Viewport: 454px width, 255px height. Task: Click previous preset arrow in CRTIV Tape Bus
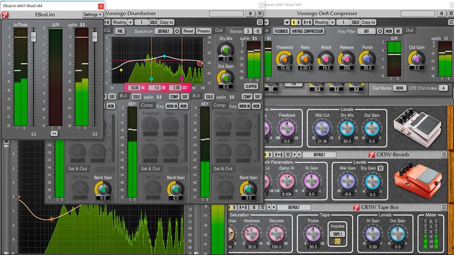tap(269, 207)
